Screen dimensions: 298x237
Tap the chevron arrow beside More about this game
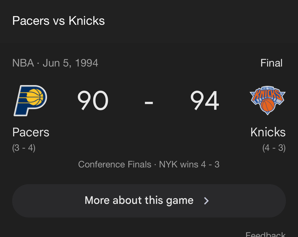[x=207, y=201]
